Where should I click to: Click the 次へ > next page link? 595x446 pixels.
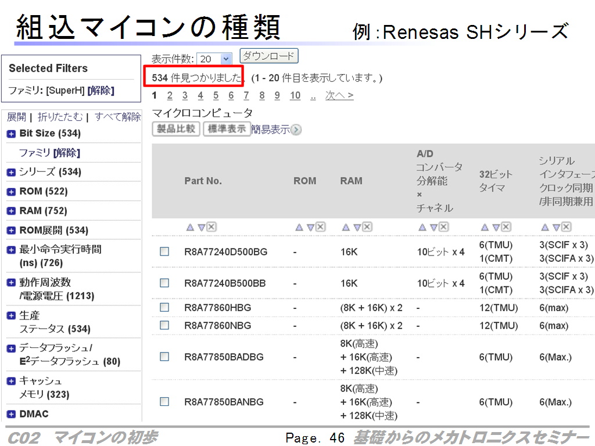point(339,96)
